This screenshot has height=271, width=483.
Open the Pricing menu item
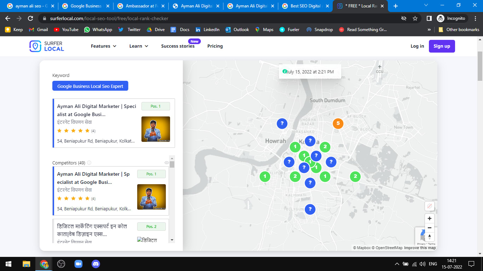(x=215, y=46)
